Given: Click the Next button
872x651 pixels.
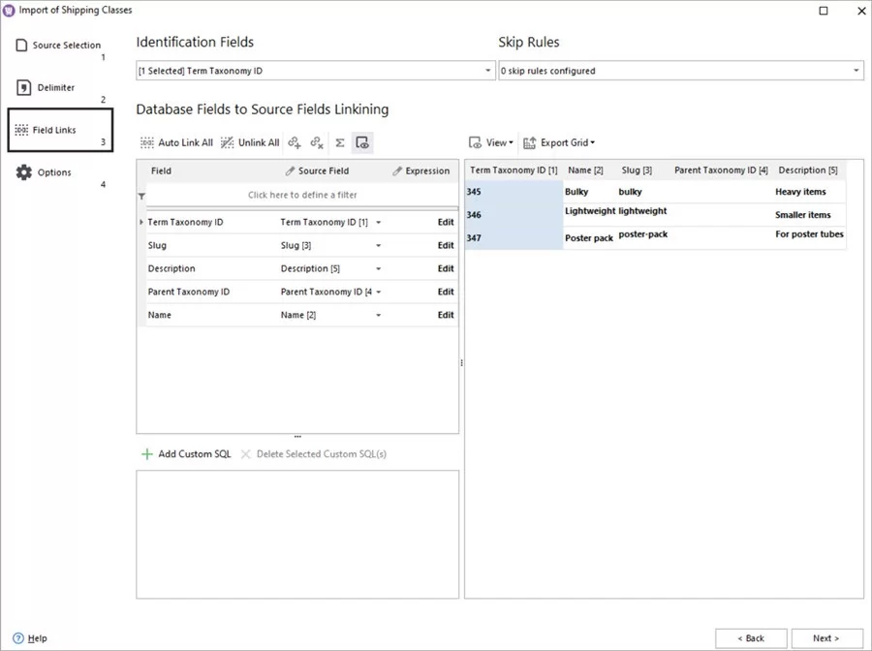Looking at the screenshot, I should click(x=825, y=638).
